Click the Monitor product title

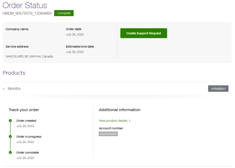click(14, 88)
